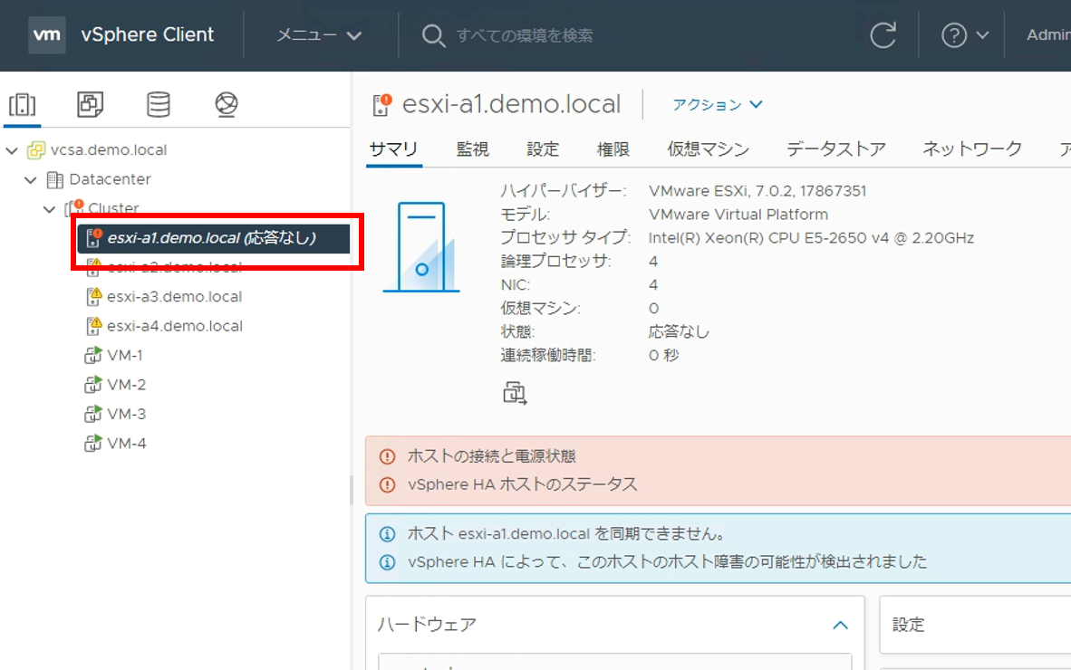Select esxi-a1.demo.local (応答なし) in tree
The width and height of the screenshot is (1071, 670).
tap(214, 238)
